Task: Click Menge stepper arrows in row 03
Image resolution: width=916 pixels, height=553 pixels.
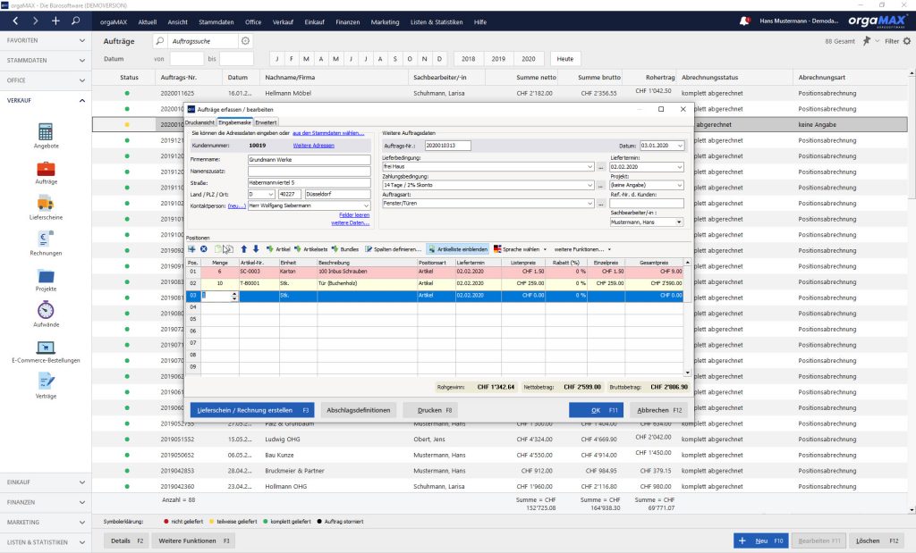Action: tap(234, 296)
